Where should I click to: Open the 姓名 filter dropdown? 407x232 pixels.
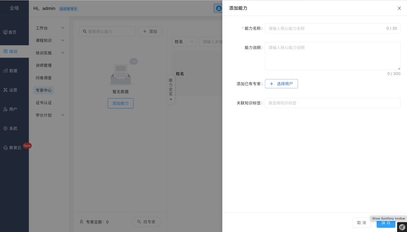coord(184,41)
